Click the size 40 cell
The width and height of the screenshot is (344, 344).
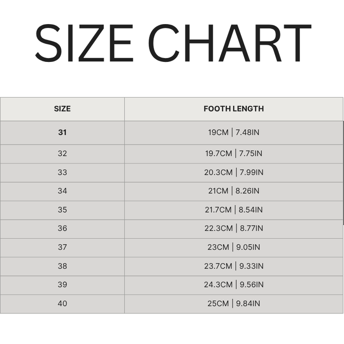[x=62, y=304]
